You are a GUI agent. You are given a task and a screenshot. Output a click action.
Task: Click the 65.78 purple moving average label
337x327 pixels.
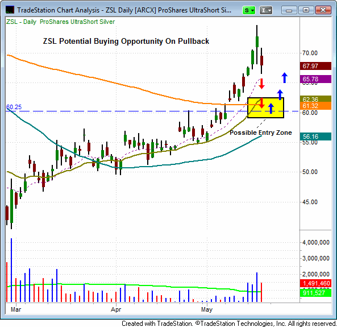(315, 79)
